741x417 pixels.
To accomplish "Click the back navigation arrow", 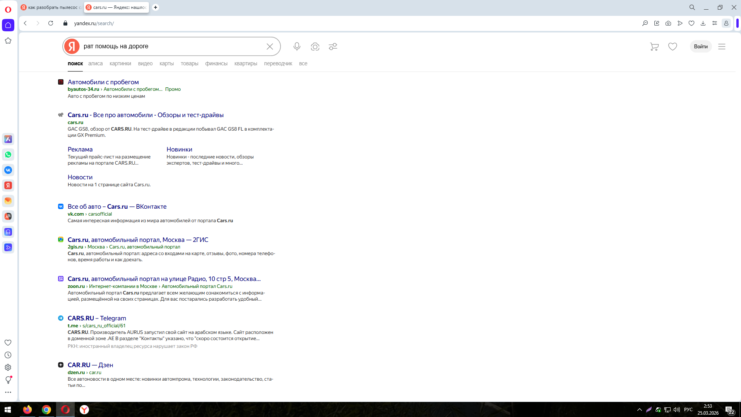I will click(x=26, y=23).
